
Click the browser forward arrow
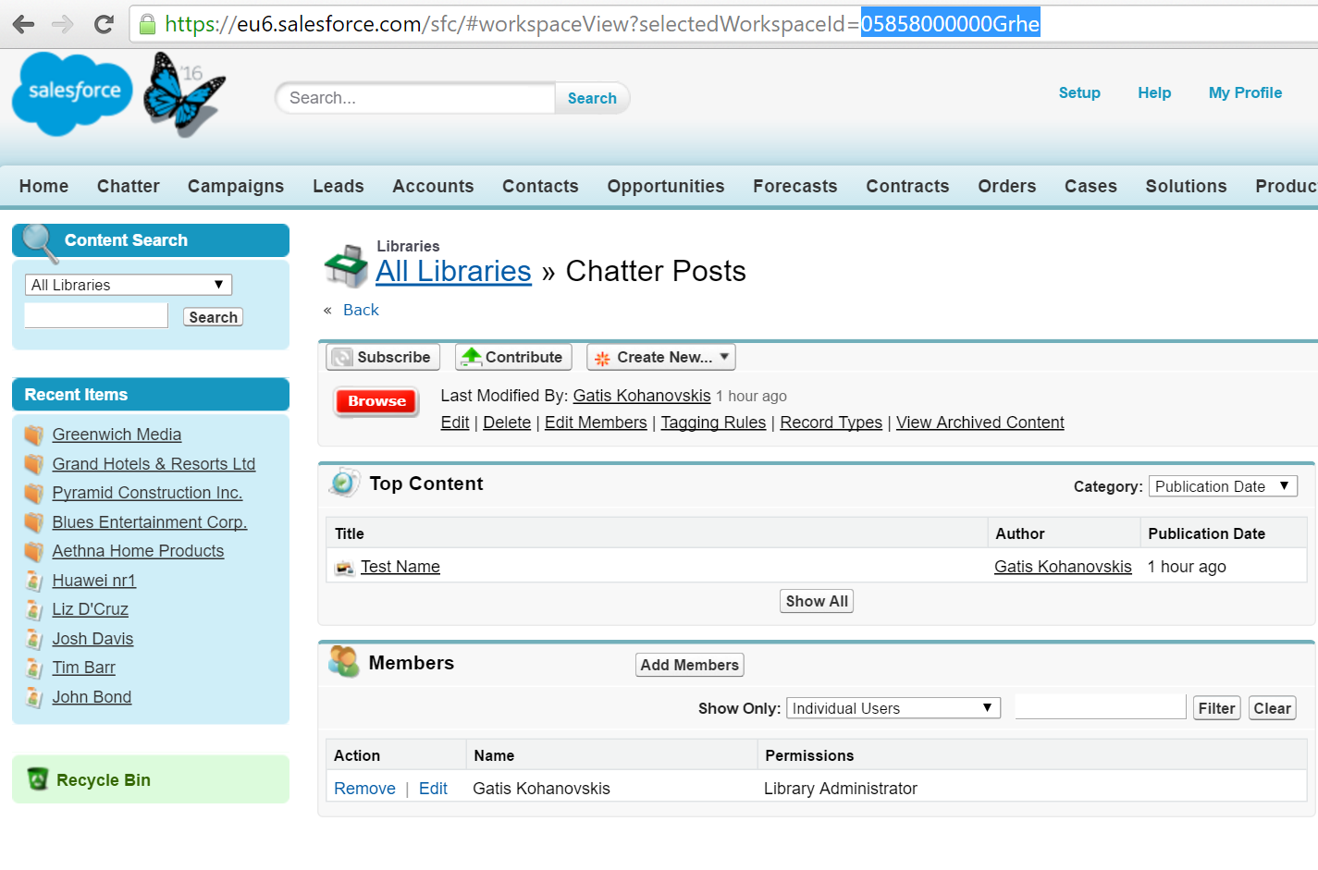[x=63, y=24]
